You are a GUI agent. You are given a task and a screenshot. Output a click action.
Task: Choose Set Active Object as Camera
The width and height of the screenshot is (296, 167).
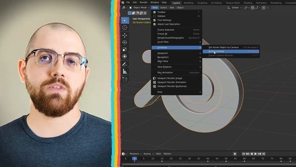point(231,47)
